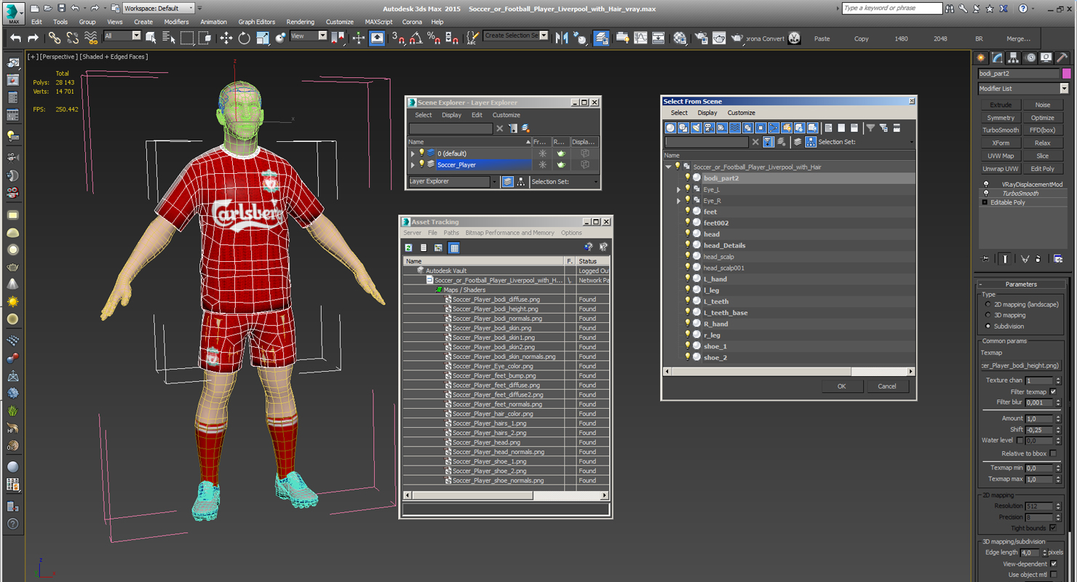The image size is (1077, 582).
Task: Open Select by Name list icon
Action: coord(169,38)
